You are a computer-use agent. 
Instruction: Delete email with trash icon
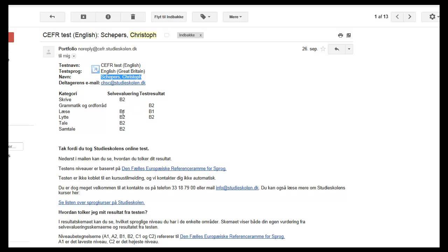tap(133, 17)
